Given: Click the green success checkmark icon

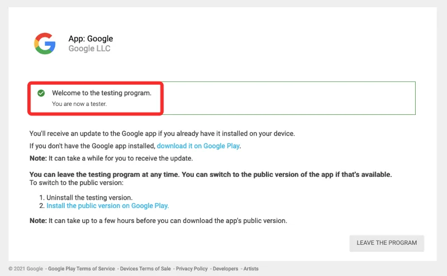Looking at the screenshot, I should point(41,93).
